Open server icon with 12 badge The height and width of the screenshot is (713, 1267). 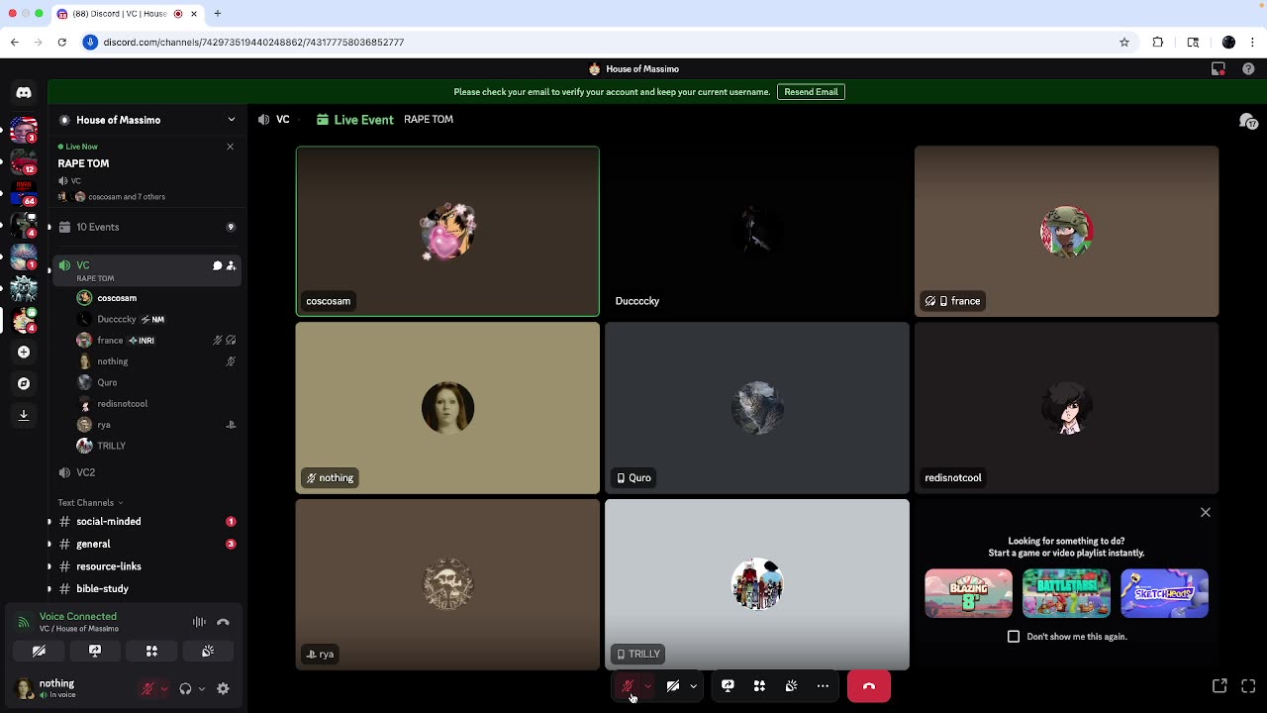click(24, 161)
